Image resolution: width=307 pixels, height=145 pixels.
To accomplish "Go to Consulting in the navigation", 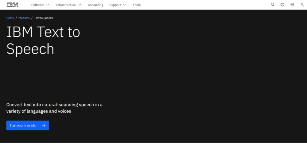I will [95, 5].
